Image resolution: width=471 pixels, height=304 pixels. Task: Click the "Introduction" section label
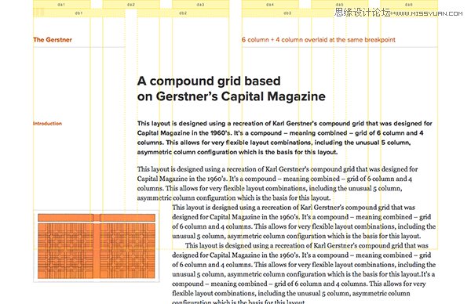point(47,123)
